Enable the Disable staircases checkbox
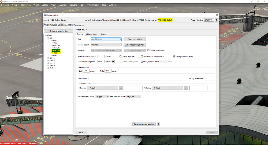 121,56
